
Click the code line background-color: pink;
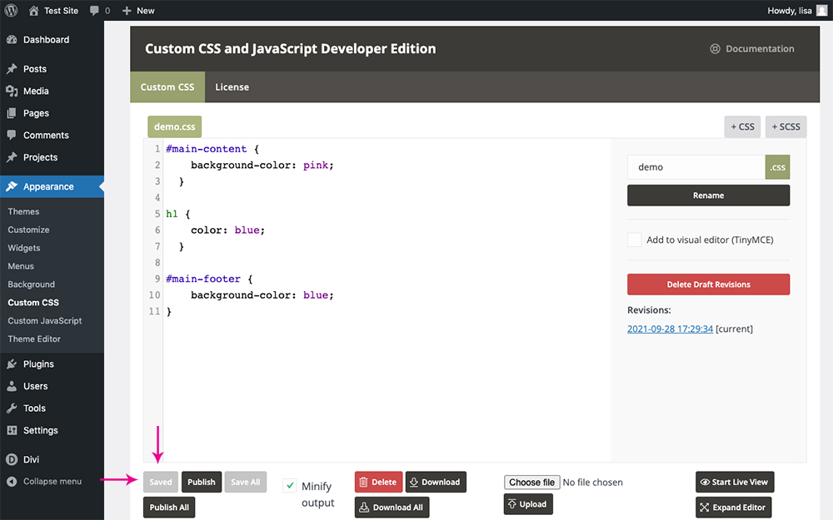262,166
